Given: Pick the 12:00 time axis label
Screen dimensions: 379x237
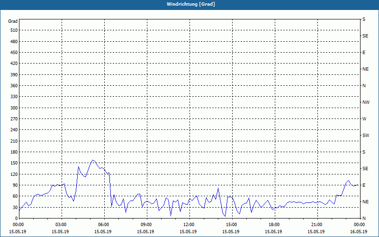Looking at the screenshot, I should pyautogui.click(x=188, y=224).
